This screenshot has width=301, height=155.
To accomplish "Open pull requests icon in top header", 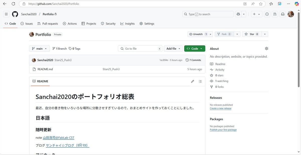I will click(x=275, y=14).
